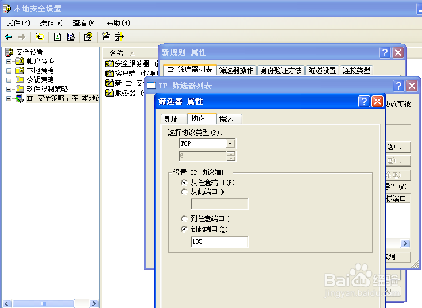Switch to the 连接类型 tab

tap(357, 70)
